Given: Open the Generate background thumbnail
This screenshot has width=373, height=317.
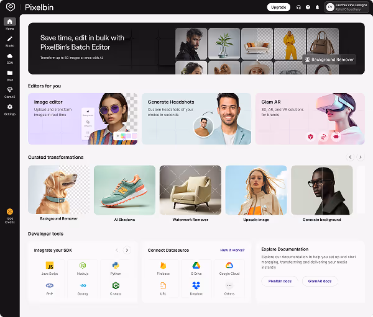Looking at the screenshot, I should 322,190.
